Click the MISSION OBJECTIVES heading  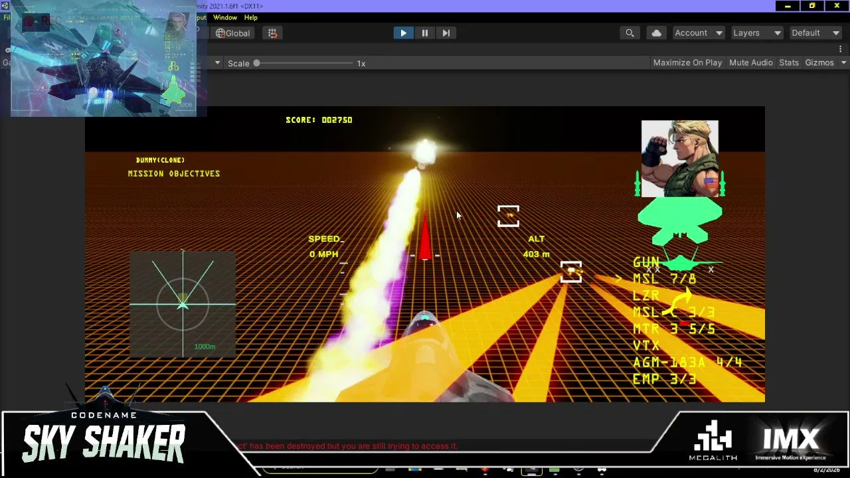174,174
